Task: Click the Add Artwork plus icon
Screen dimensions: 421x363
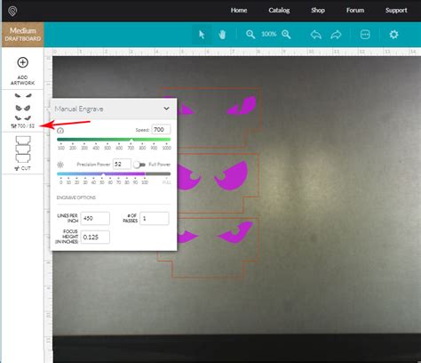Action: click(x=23, y=62)
